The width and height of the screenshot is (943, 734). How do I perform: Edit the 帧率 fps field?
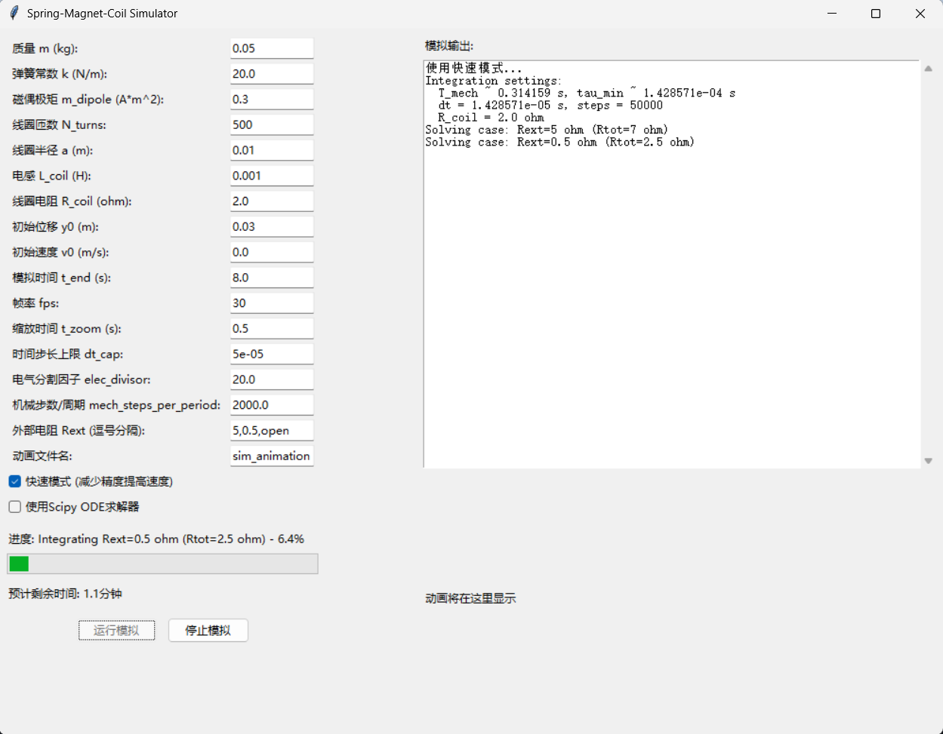[272, 303]
